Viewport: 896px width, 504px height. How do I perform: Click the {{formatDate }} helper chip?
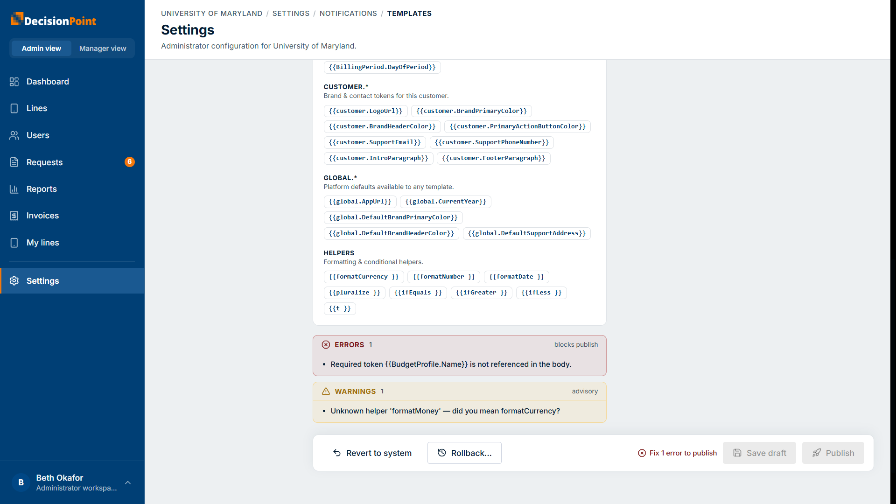[517, 277]
